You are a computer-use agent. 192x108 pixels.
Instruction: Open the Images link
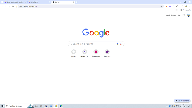coord(173,15)
